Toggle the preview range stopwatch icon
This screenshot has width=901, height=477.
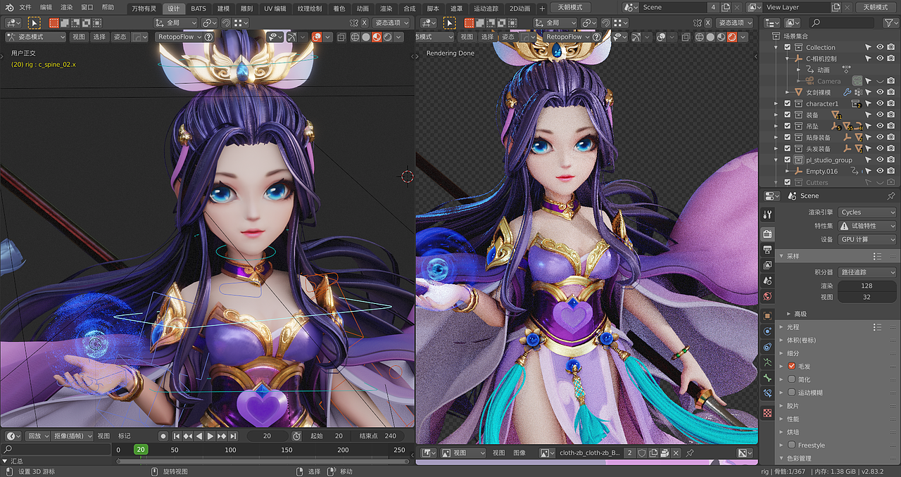point(296,436)
